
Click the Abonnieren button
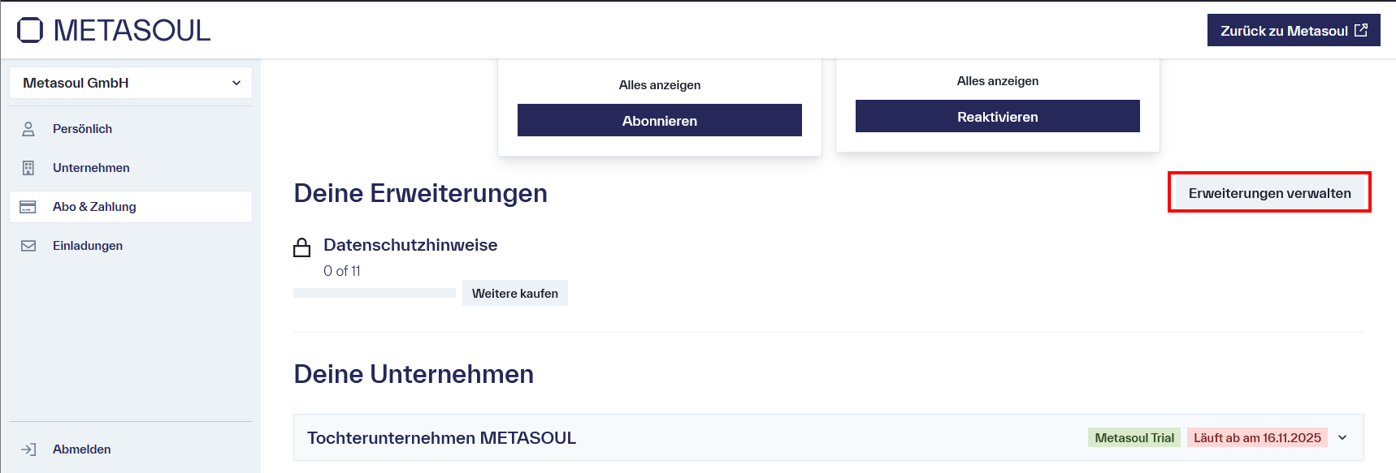click(659, 120)
